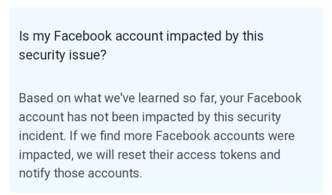Click the phrase "your Facebook" ending first body line
The image size is (332, 195).
261,98
